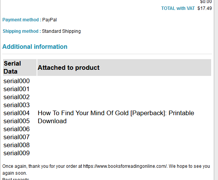
Task: Select the serial009 entry
Action: [16, 153]
